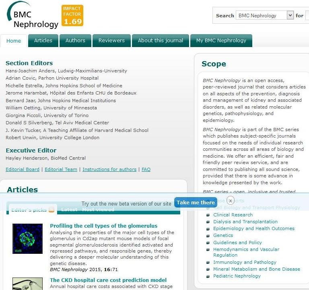Open Instructions for authors link

[109, 169]
